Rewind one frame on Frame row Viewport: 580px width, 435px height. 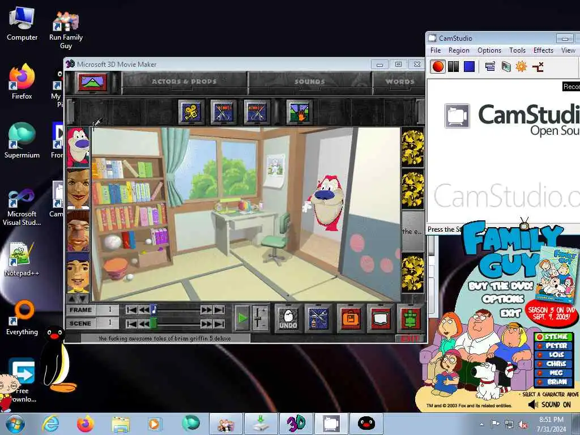(x=144, y=310)
